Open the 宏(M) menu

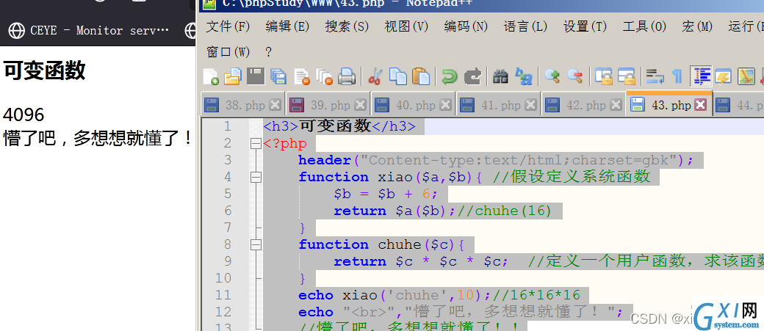[697, 26]
